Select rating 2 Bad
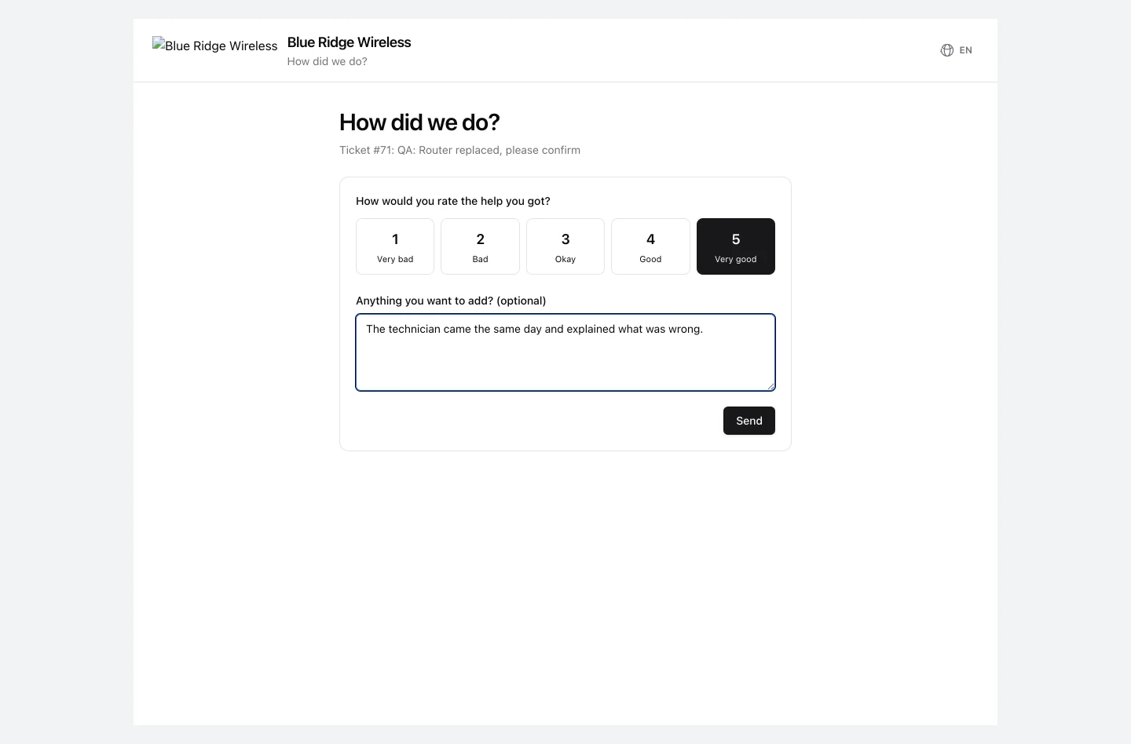The image size is (1131, 744). 480,246
